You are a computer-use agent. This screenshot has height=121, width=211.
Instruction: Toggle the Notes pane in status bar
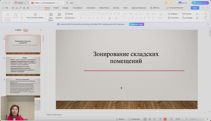(121, 119)
